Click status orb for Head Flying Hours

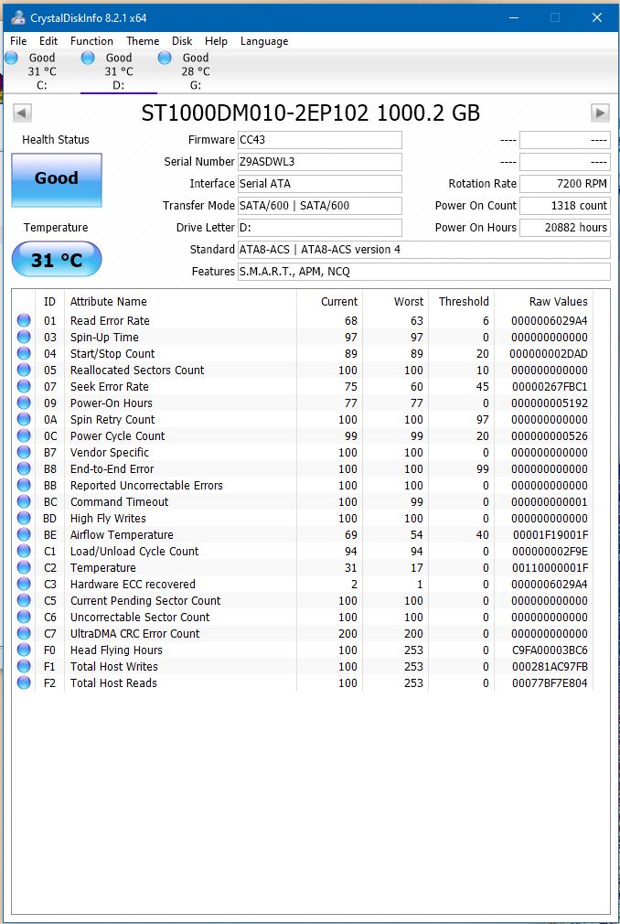tap(24, 650)
